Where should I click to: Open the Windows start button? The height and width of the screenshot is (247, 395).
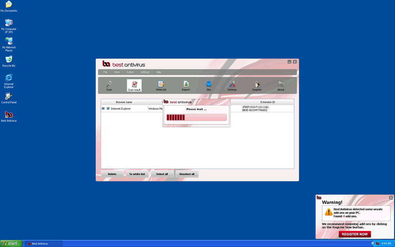pos(11,243)
